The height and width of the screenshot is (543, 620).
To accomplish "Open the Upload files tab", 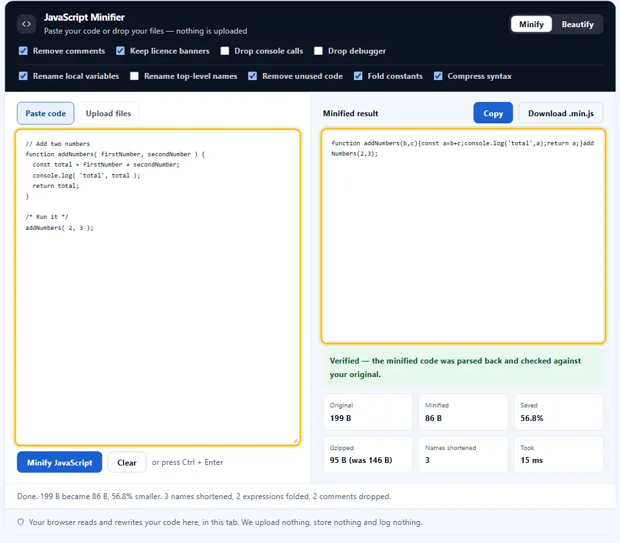I will pyautogui.click(x=108, y=114).
